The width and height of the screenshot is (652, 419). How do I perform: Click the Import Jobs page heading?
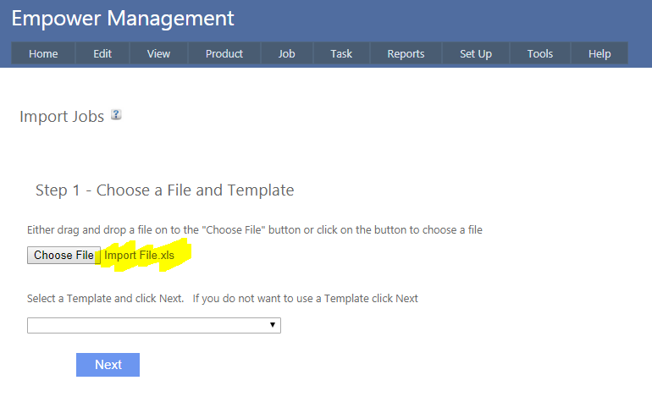click(x=62, y=116)
